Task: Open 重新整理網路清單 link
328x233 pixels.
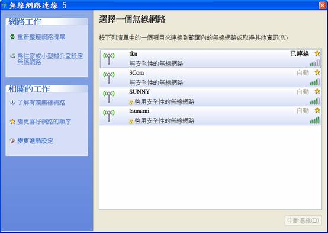Action: [41, 37]
